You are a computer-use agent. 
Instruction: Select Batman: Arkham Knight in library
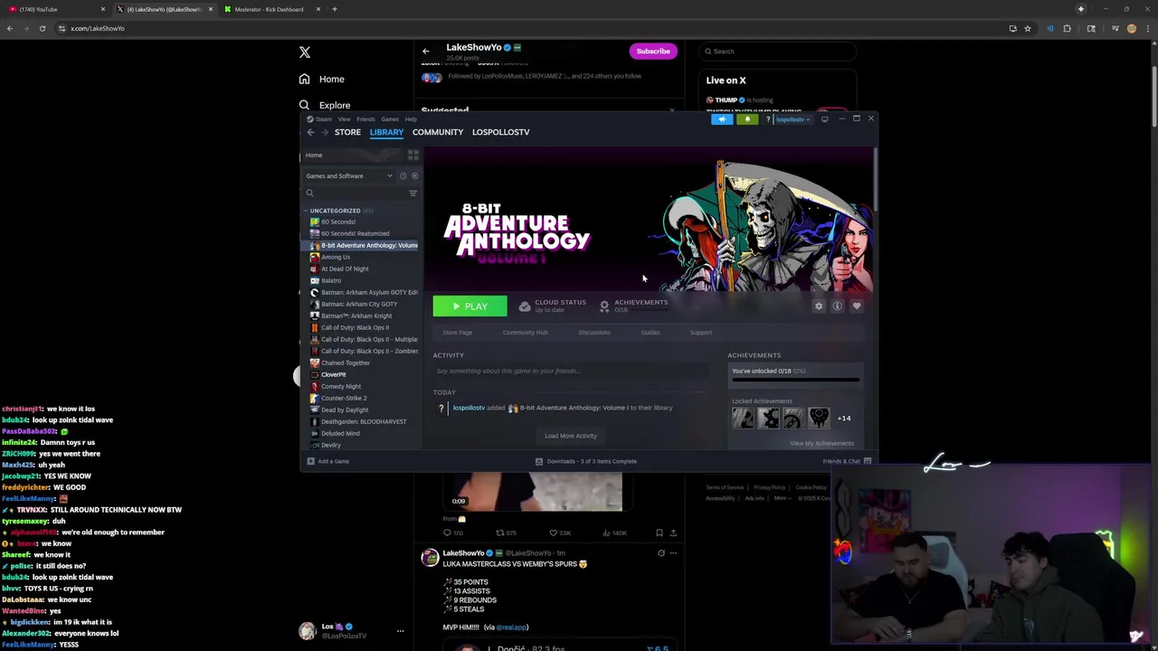click(356, 316)
